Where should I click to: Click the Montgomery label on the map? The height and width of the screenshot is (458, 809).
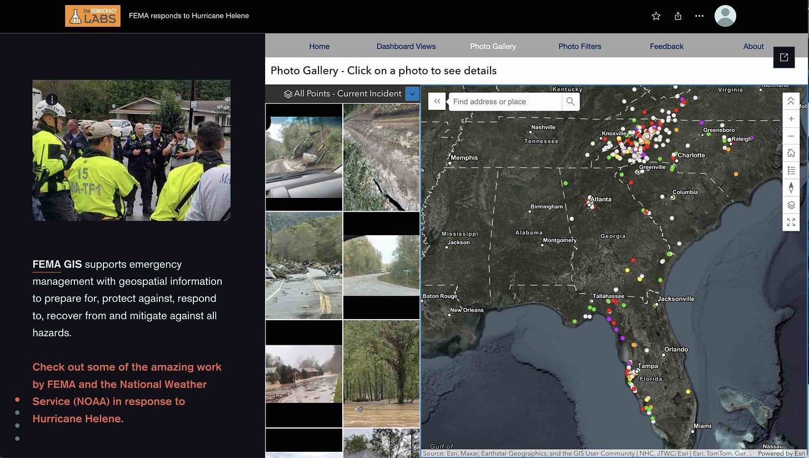tap(560, 240)
